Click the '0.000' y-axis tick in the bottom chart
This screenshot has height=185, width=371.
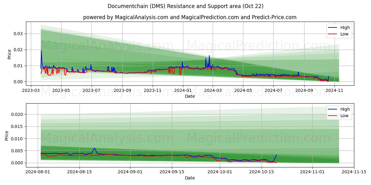tap(17, 163)
